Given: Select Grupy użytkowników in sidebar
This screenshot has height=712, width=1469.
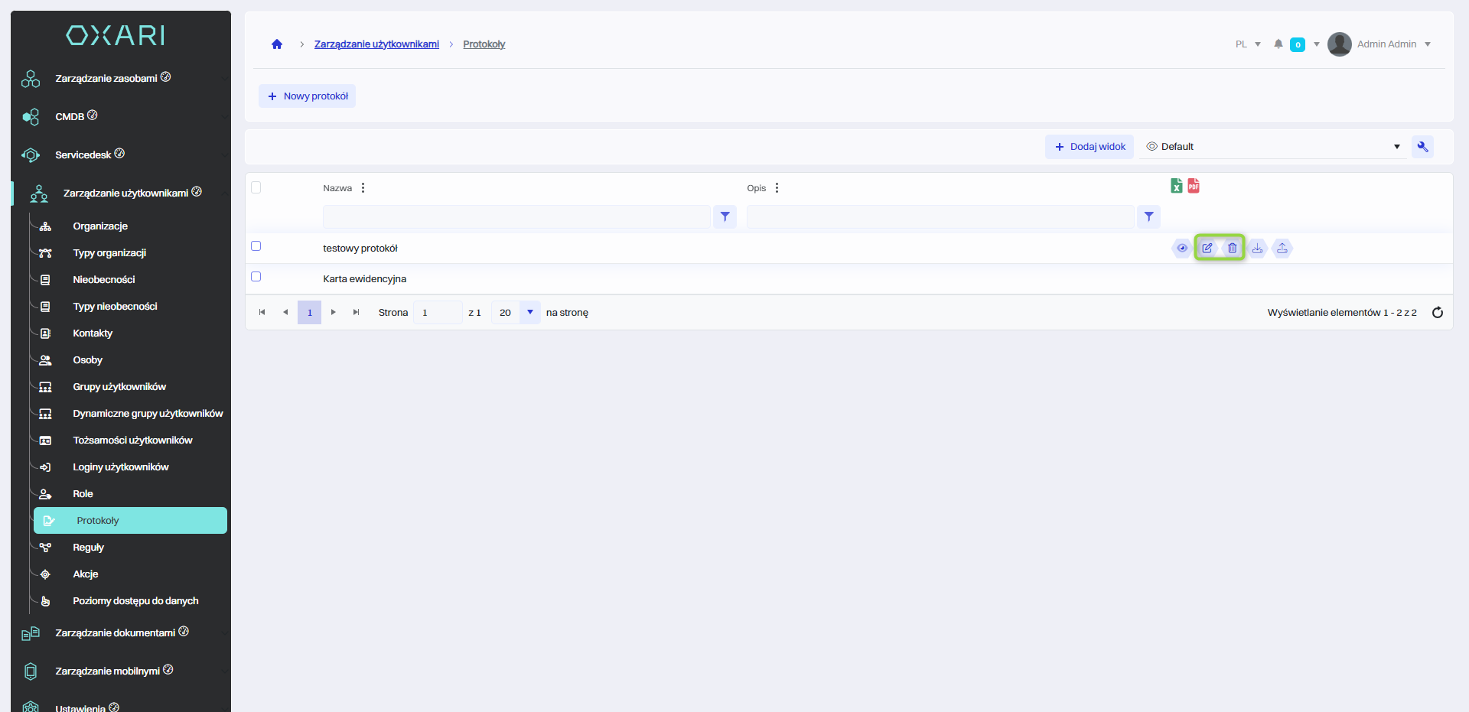Looking at the screenshot, I should point(119,387).
